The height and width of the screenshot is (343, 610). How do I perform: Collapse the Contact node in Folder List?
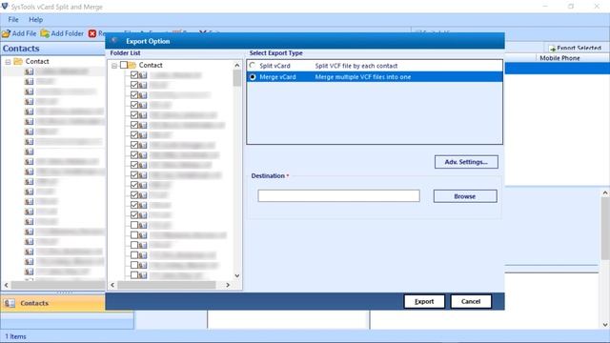[114, 66]
